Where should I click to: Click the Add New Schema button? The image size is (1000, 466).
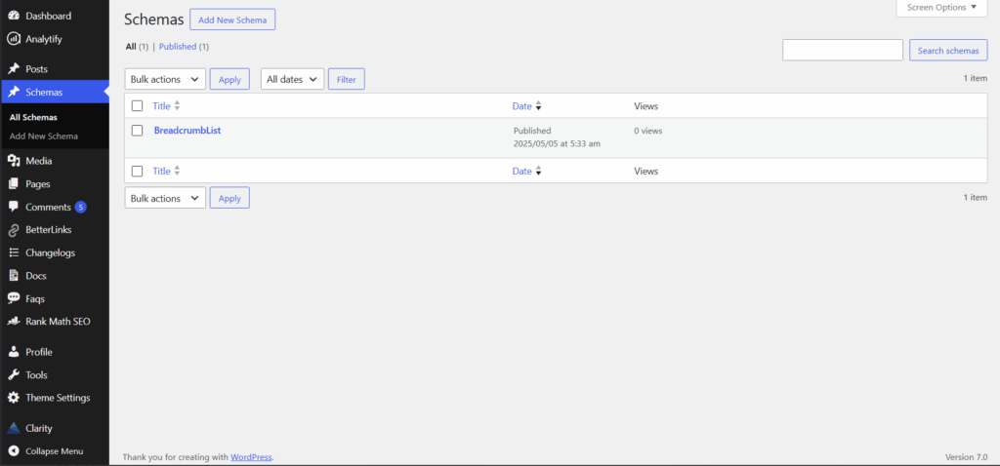click(232, 19)
